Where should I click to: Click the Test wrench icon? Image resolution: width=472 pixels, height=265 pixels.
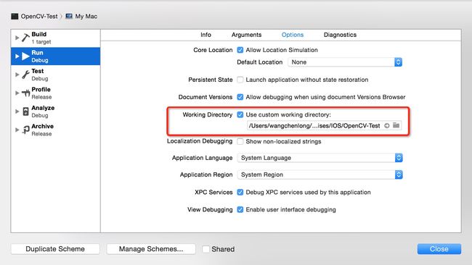[x=25, y=75]
